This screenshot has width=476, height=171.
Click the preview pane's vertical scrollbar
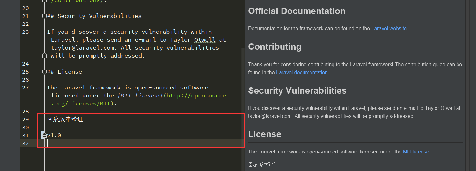pos(468,85)
